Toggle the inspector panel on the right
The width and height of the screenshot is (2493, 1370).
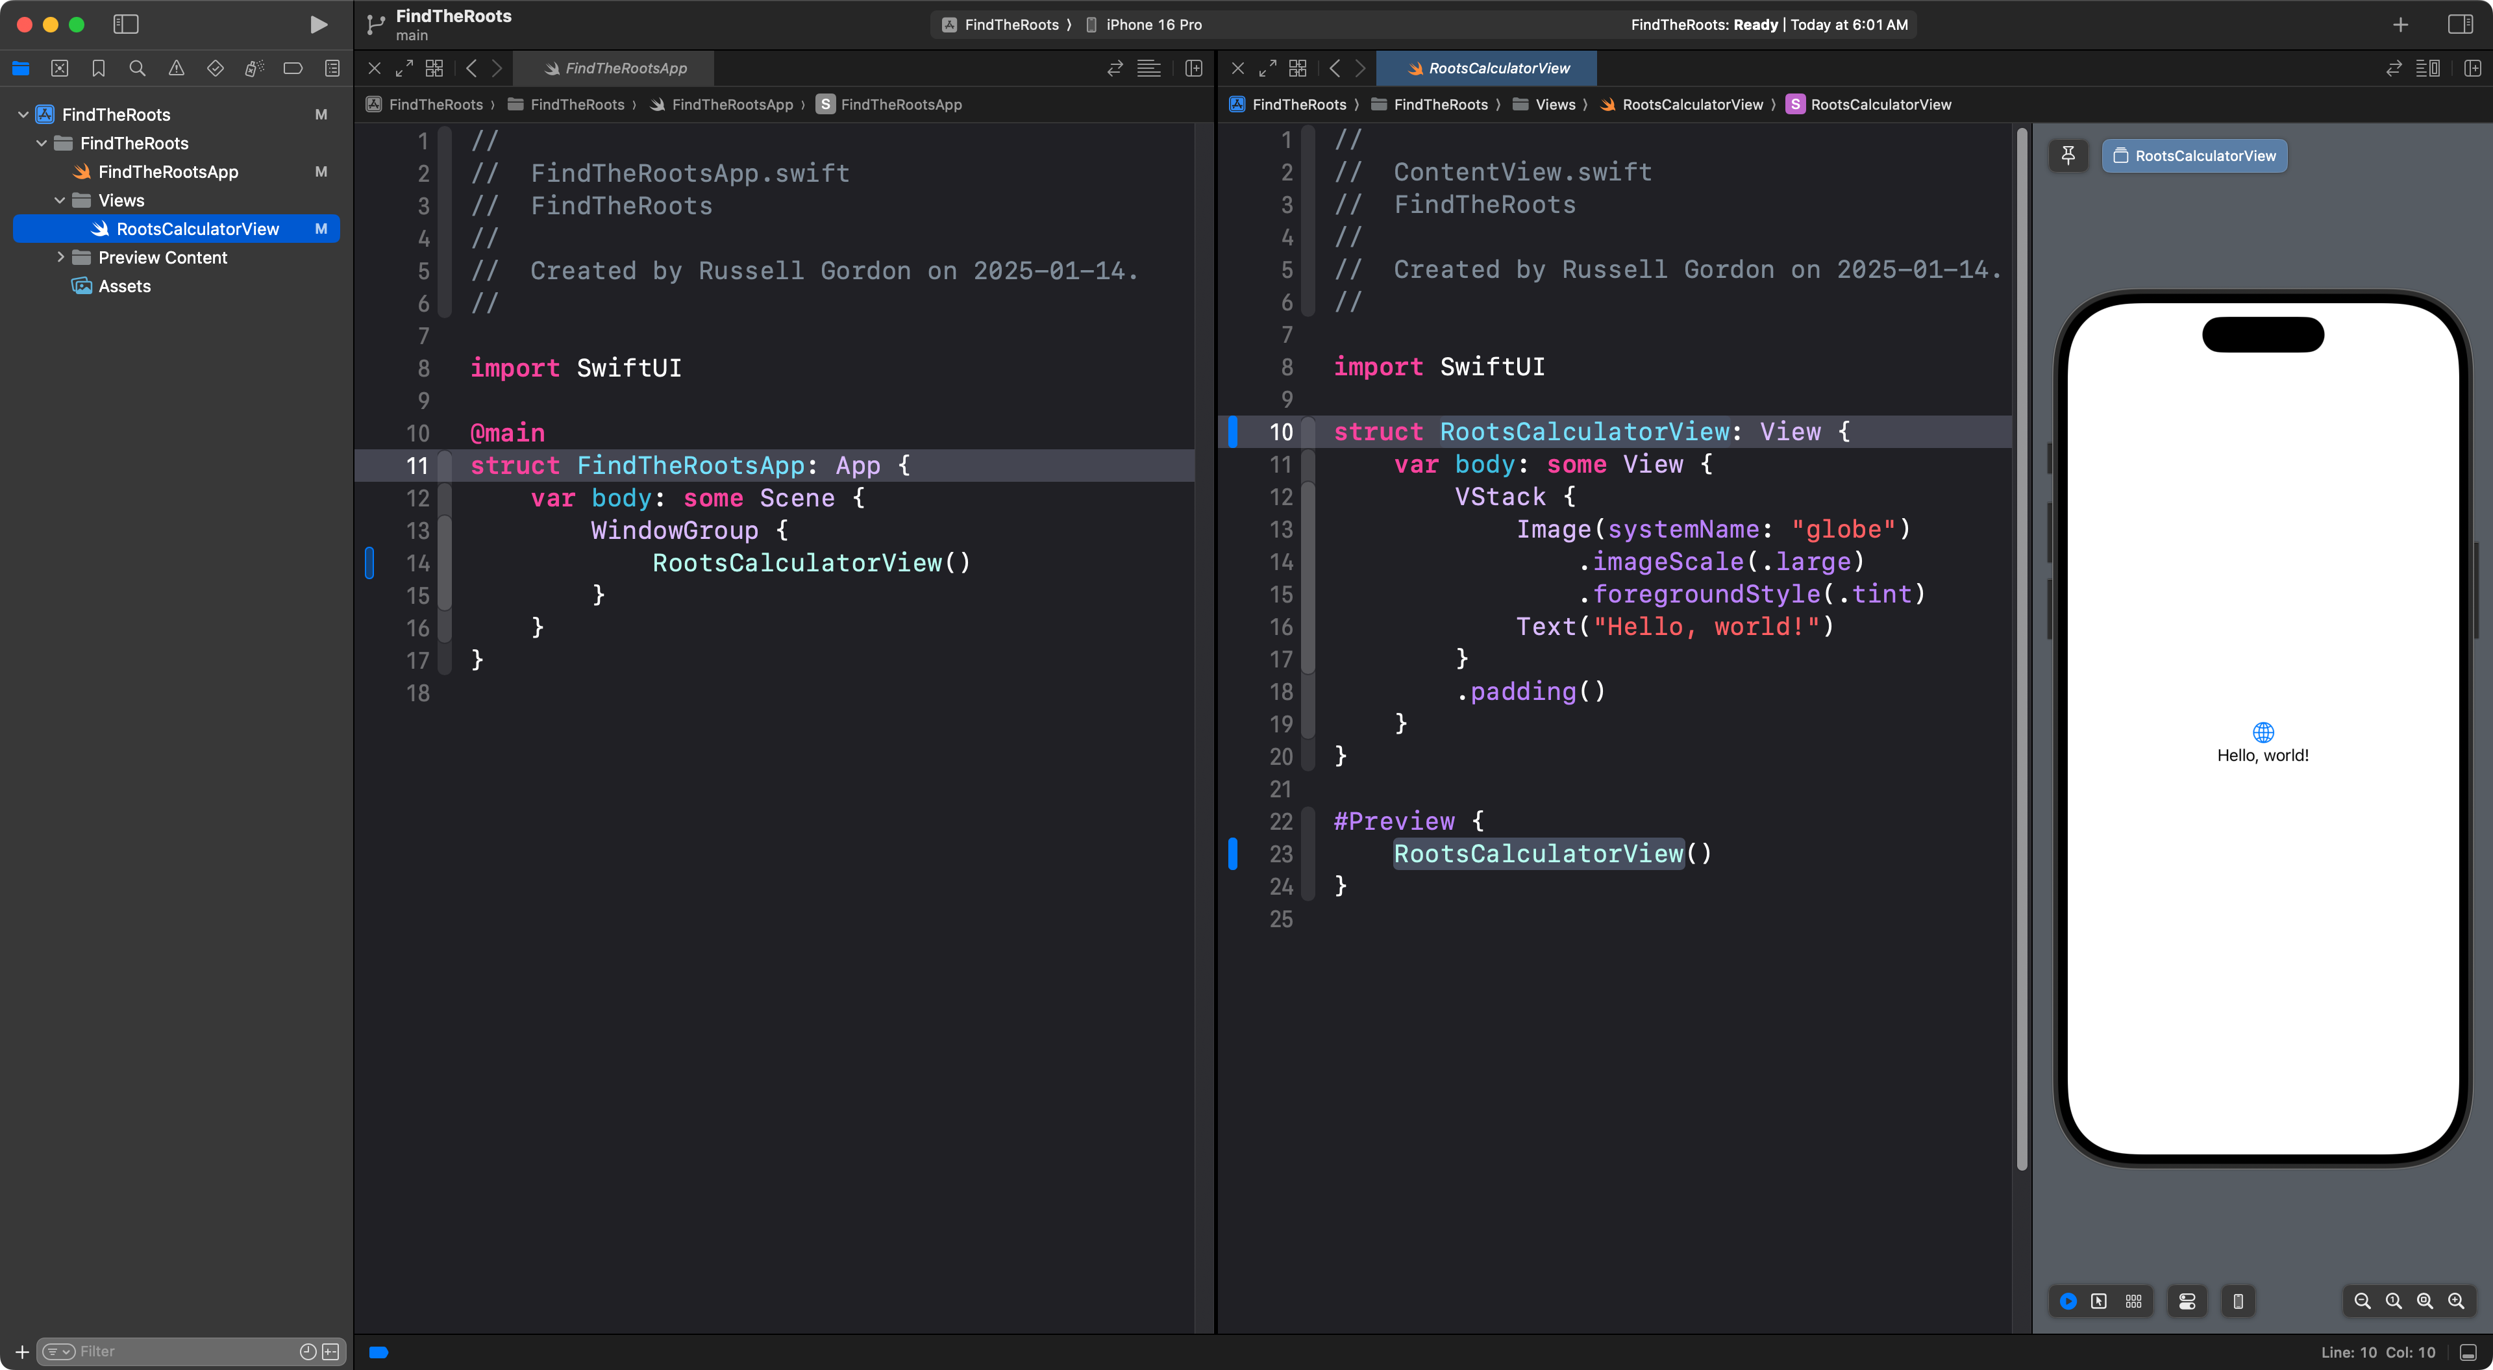click(x=2460, y=24)
